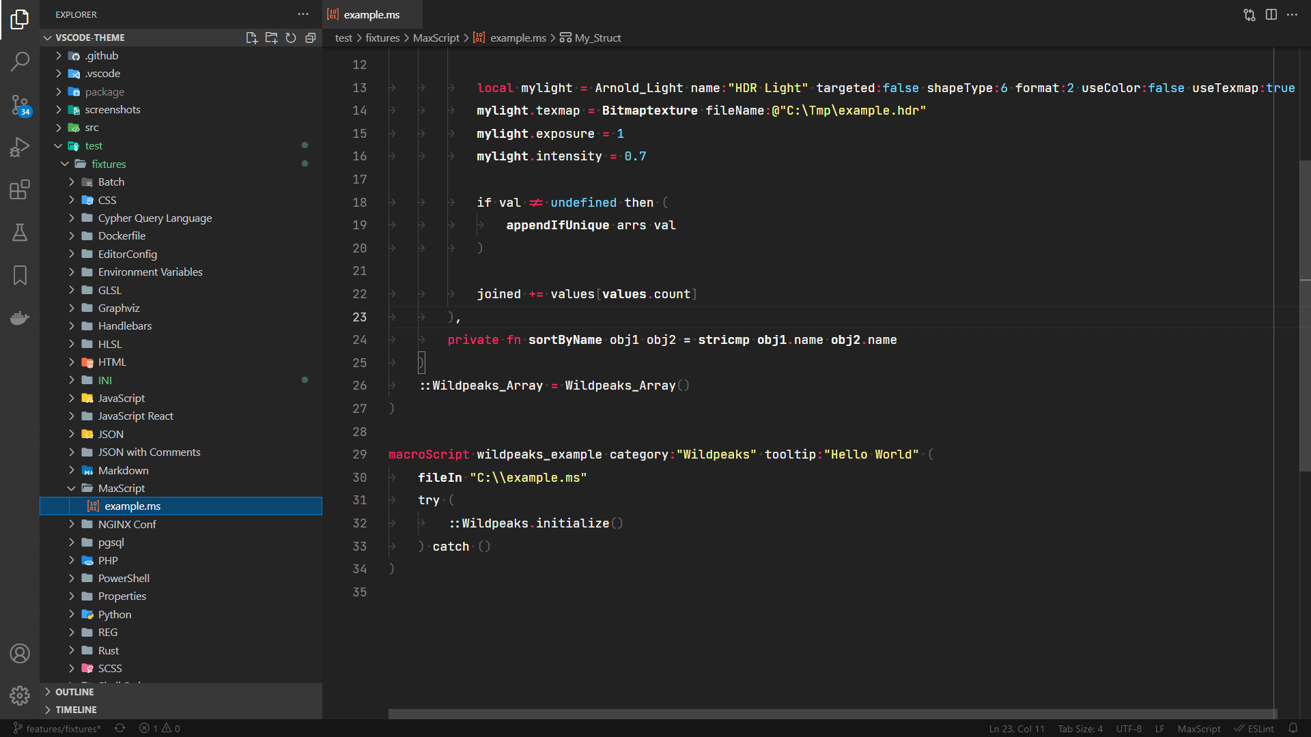Screen dimensions: 1311x737
Task: Collapse all folders in explorer
Action: pos(311,38)
